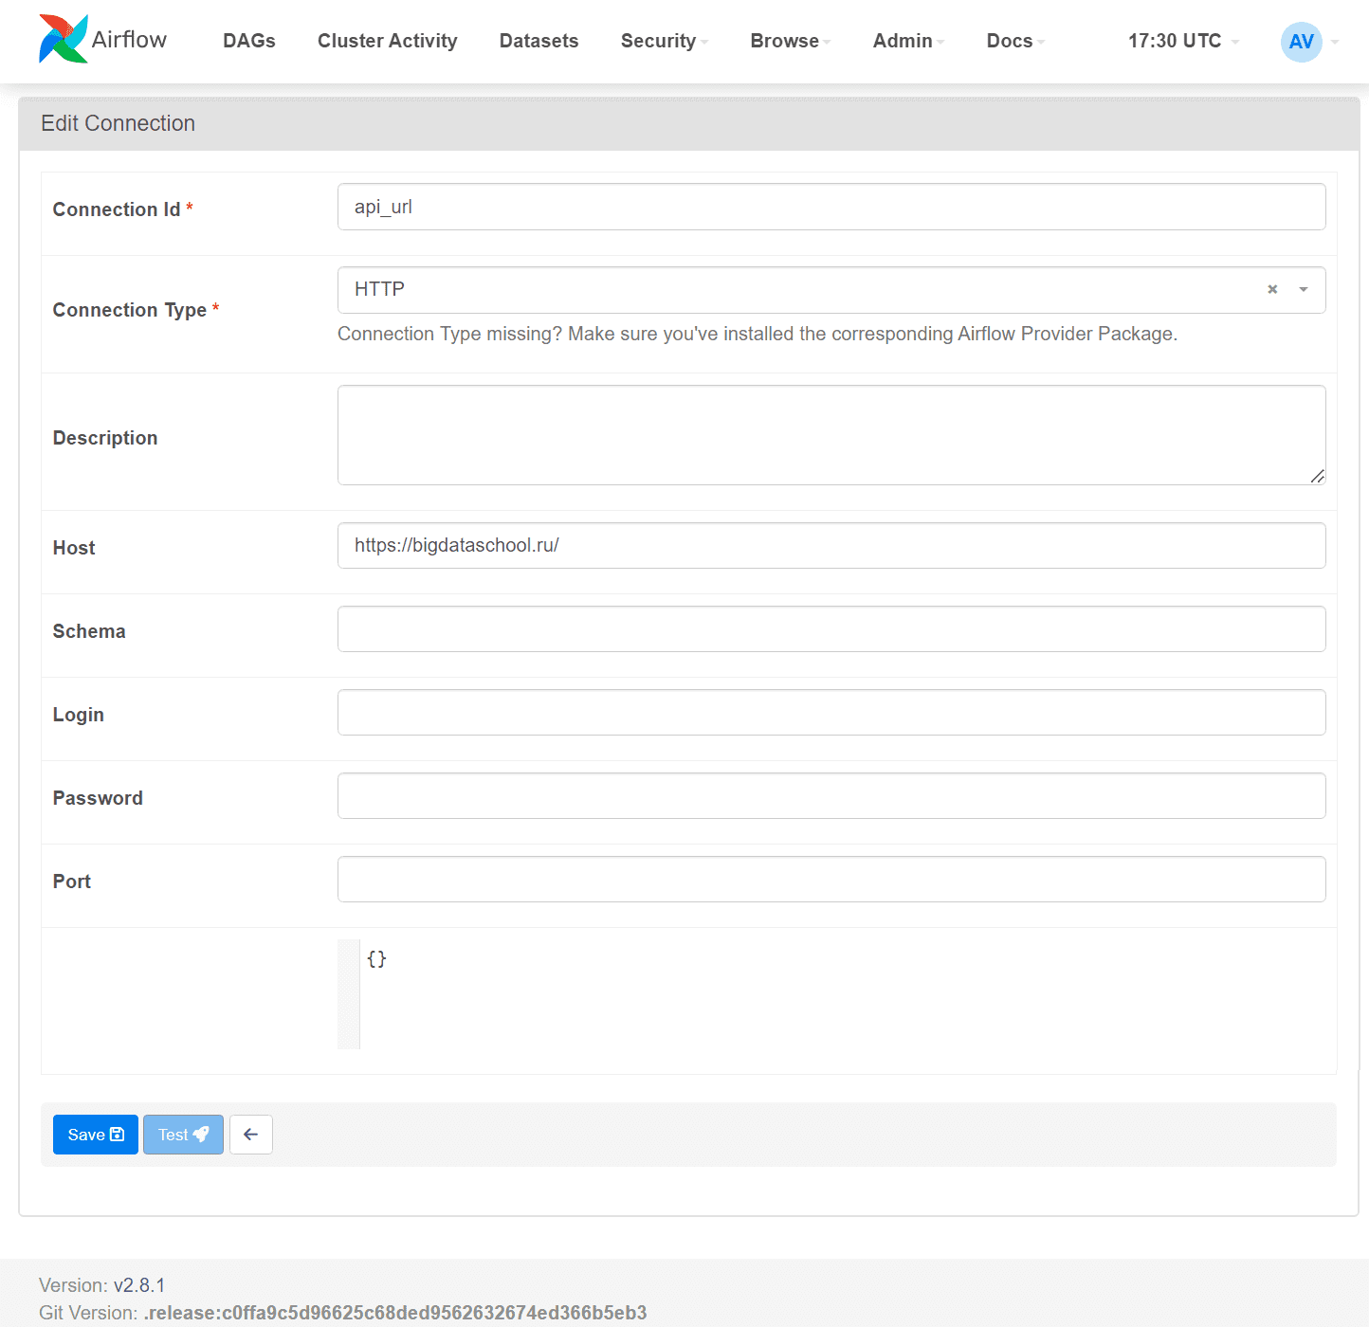Open the Admin dropdown menu
Viewport: 1369px width, 1327px height.
tap(907, 41)
